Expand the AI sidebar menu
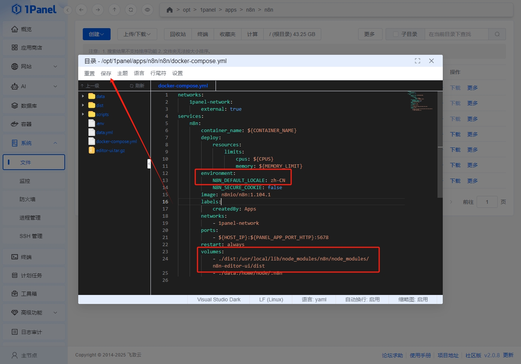The image size is (521, 364). [34, 86]
